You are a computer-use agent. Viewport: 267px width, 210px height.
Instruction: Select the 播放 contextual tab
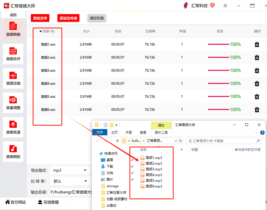(x=161, y=125)
